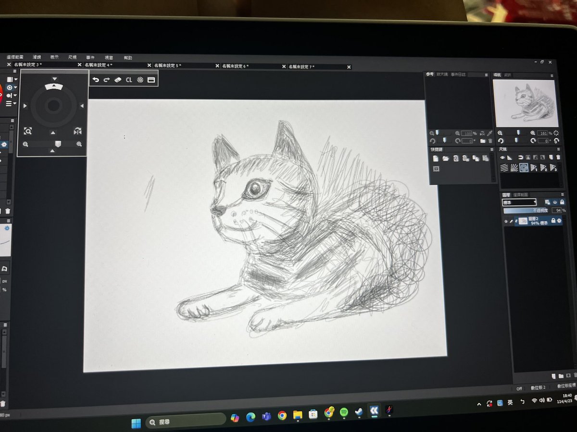577x432 pixels.
Task: Click the eyedropper icon in 參考 panel
Action: pos(489,133)
